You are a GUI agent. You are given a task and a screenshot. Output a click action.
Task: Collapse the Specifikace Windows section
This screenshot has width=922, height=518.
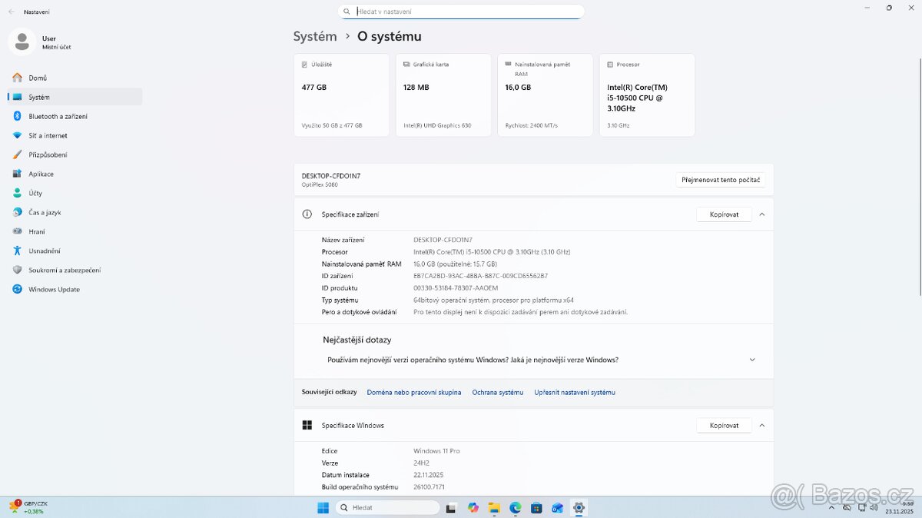click(761, 425)
